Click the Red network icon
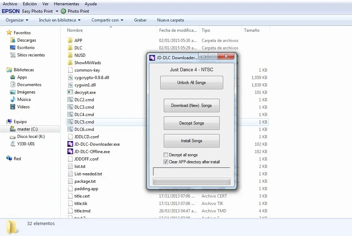The height and width of the screenshot is (236, 352). point(9,159)
